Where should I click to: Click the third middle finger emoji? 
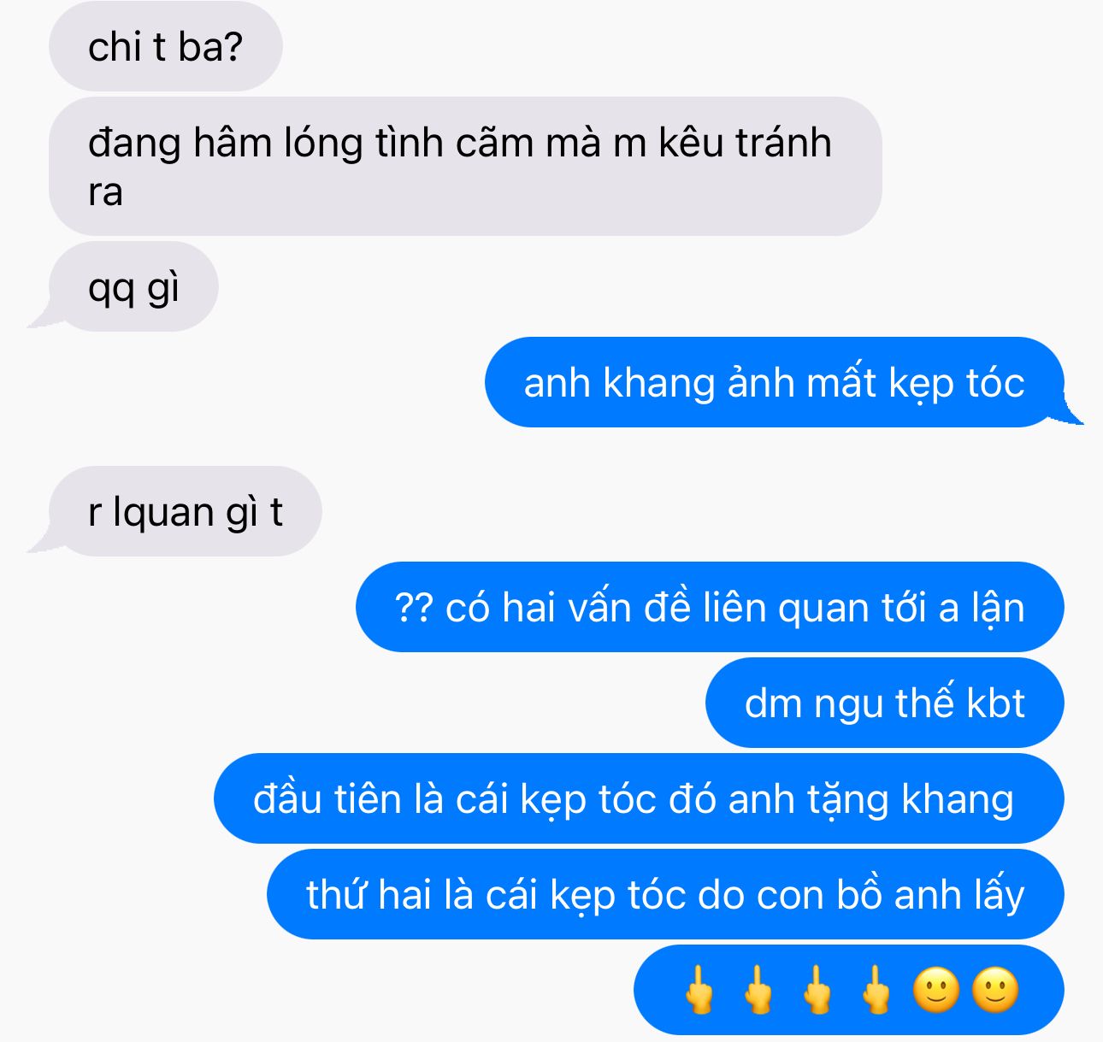pyautogui.click(x=817, y=990)
